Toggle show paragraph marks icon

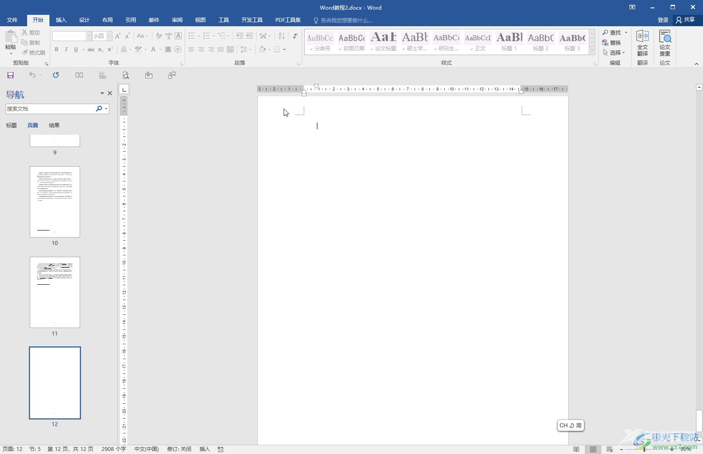coord(295,36)
